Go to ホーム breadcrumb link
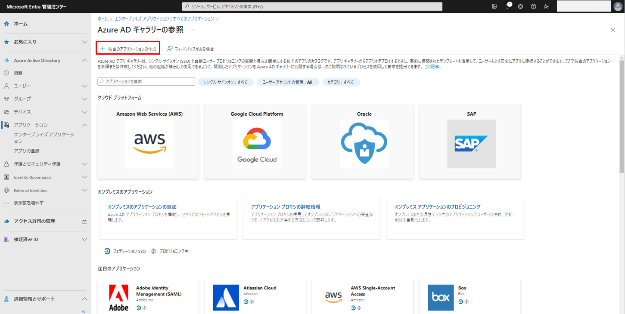The image size is (625, 314). tap(103, 19)
